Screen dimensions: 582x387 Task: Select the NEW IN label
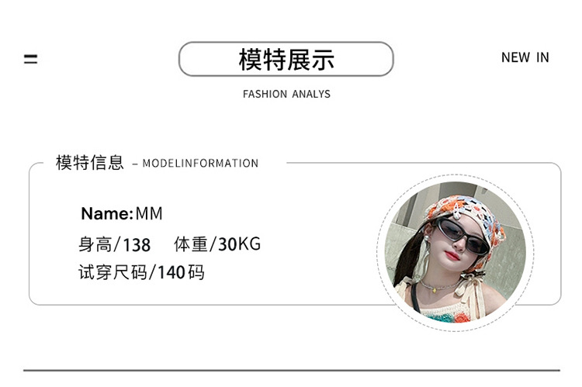coord(525,57)
